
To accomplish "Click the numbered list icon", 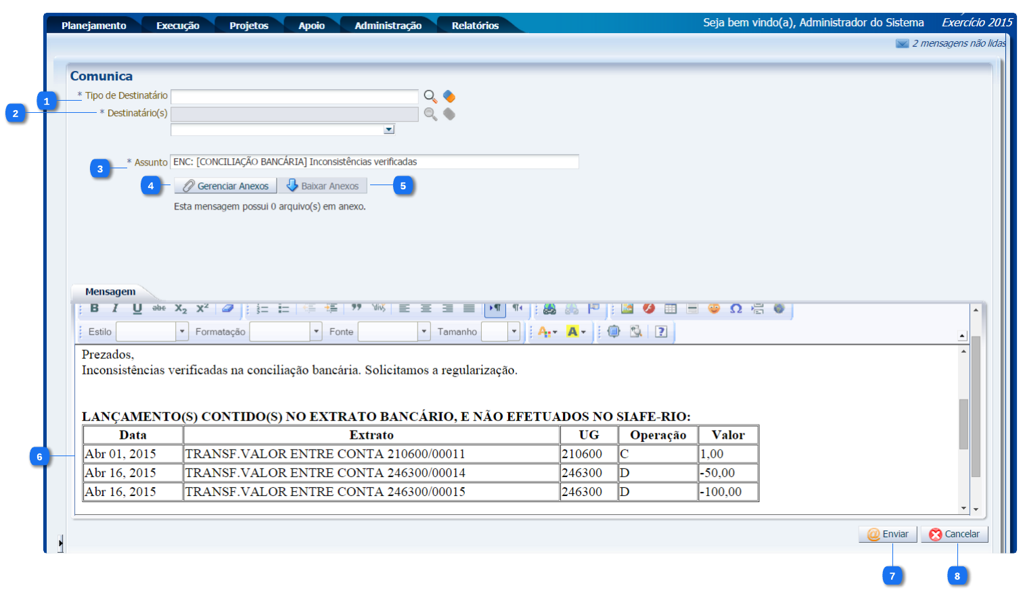I will pyautogui.click(x=263, y=309).
